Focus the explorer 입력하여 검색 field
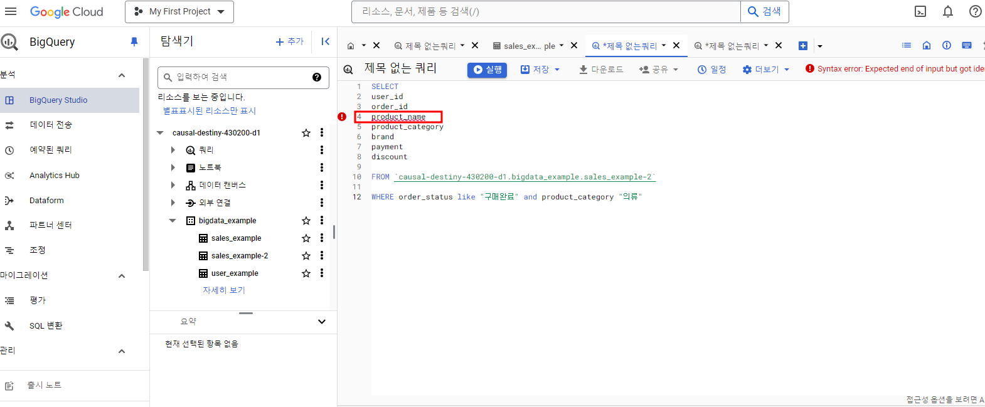The image size is (985, 407). 243,77
